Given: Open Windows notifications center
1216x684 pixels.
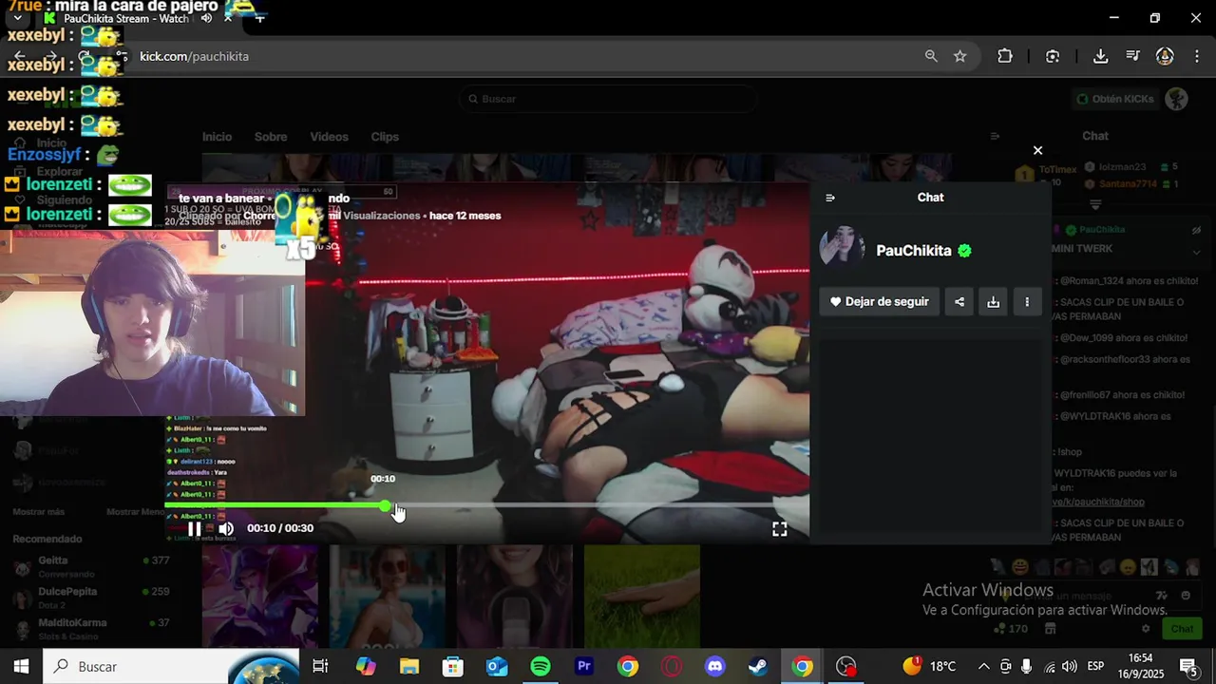Looking at the screenshot, I should pyautogui.click(x=1187, y=667).
